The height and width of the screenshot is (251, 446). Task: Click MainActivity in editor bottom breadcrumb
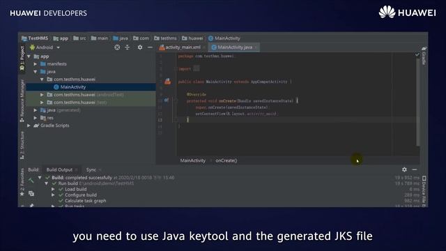[x=193, y=160]
